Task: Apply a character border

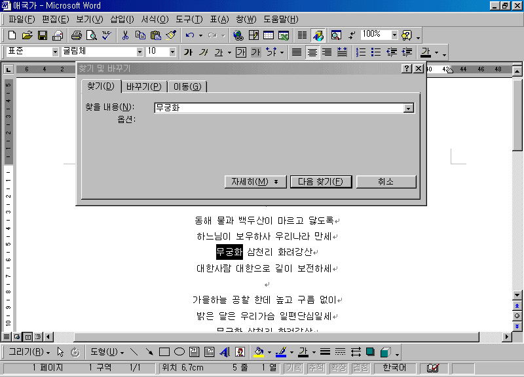Action: click(241, 52)
